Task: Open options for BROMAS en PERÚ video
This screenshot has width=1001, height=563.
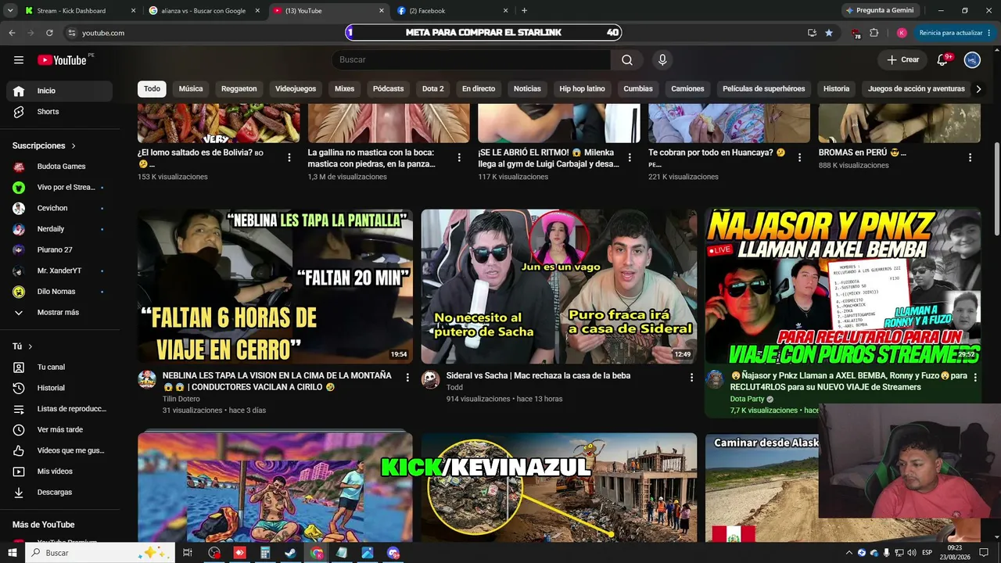Action: coord(971,157)
